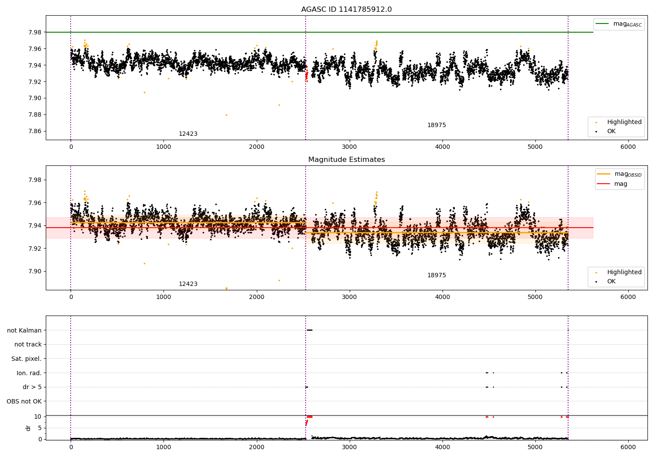Click the 'dr > 5' row label

tap(32, 387)
